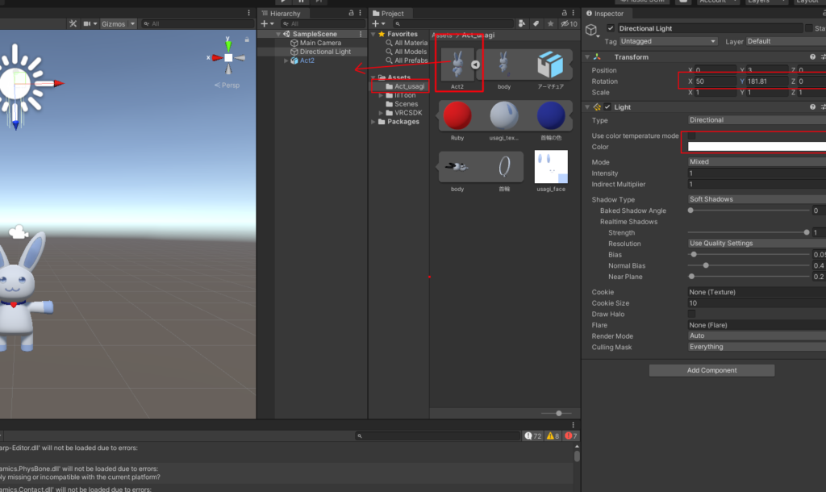The height and width of the screenshot is (492, 826).
Task: Select Scenes folder in Project tree
Action: pyautogui.click(x=402, y=104)
